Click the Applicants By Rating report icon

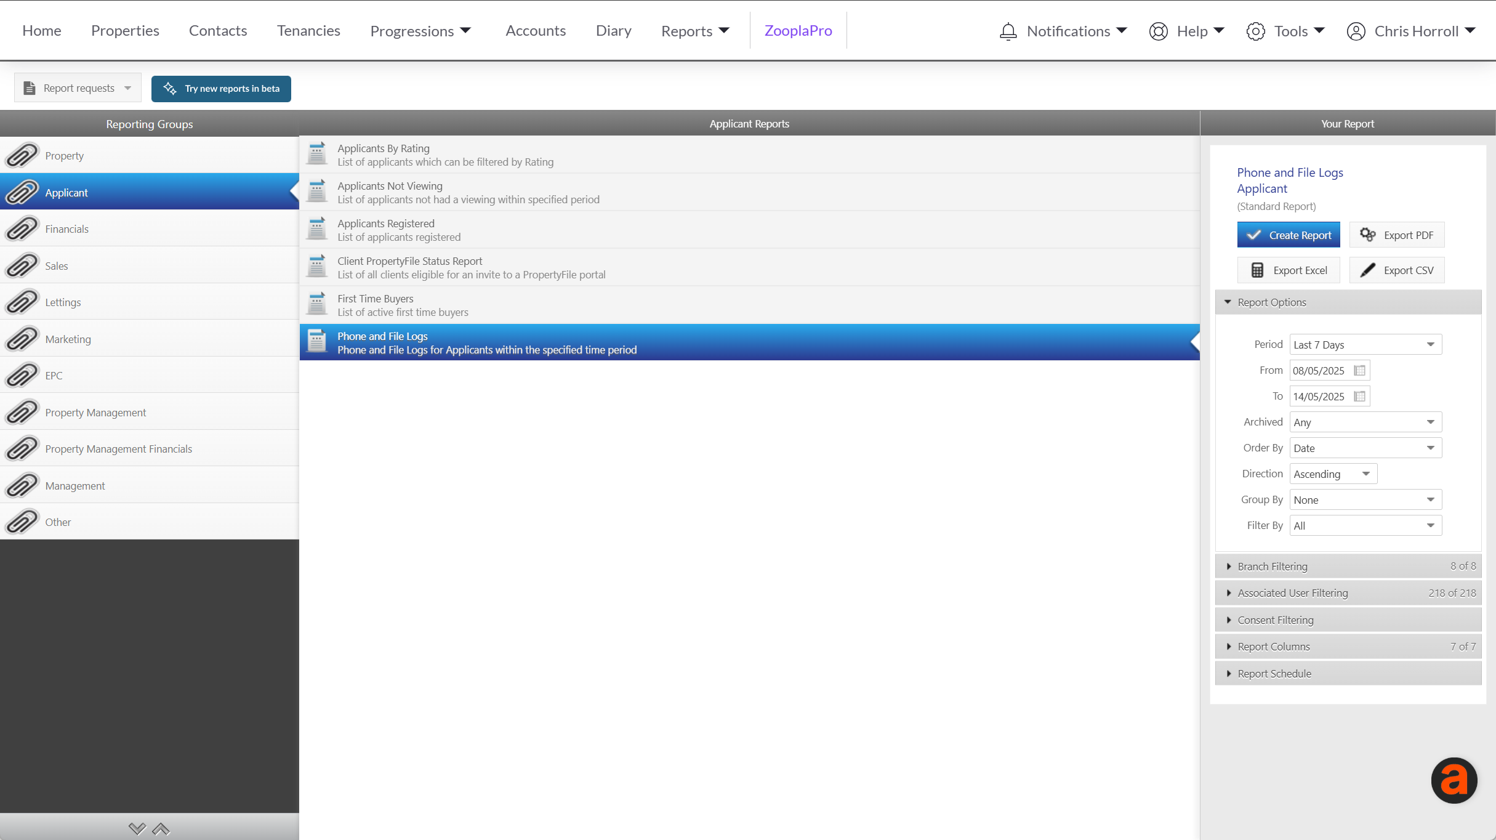coord(317,154)
